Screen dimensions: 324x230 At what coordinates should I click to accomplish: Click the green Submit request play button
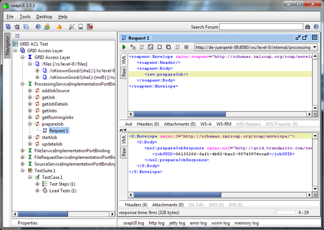tap(124, 47)
